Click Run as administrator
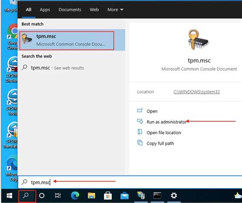242x203 pixels. click(166, 122)
